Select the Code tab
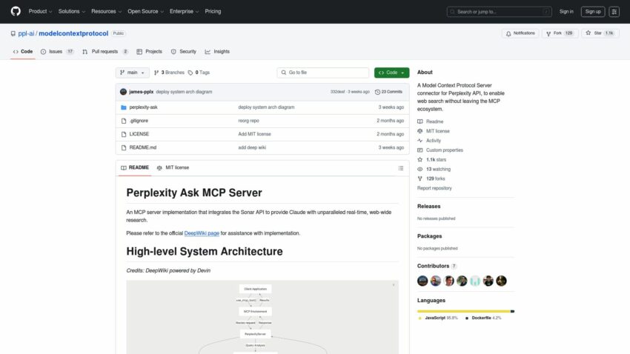 pyautogui.click(x=23, y=52)
